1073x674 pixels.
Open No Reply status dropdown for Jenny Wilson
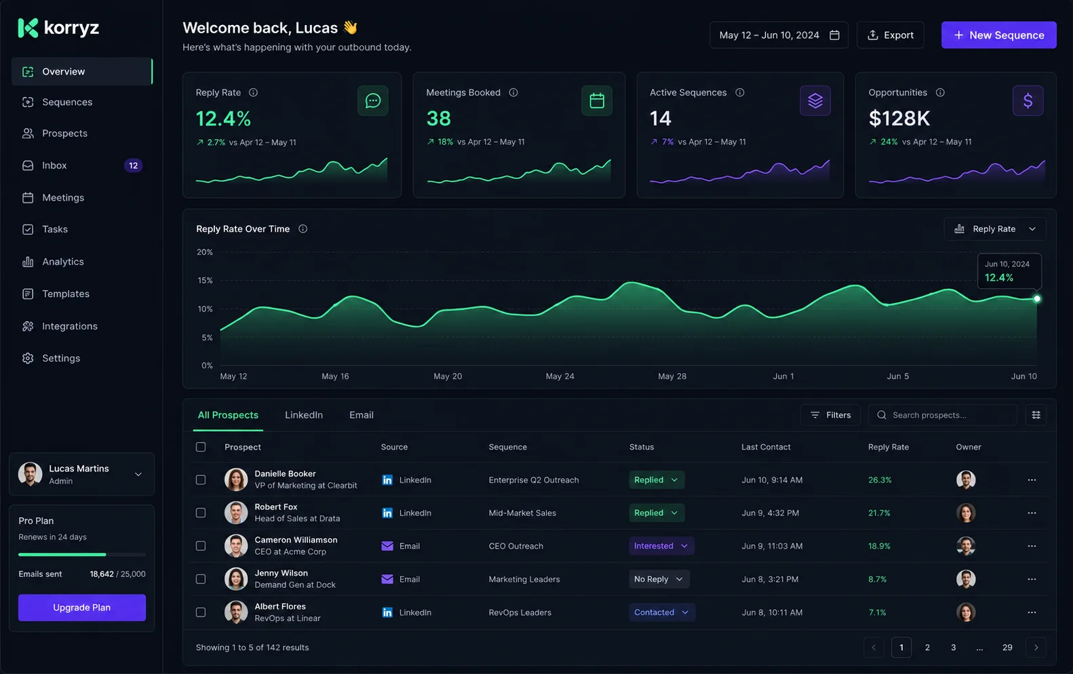(x=659, y=579)
